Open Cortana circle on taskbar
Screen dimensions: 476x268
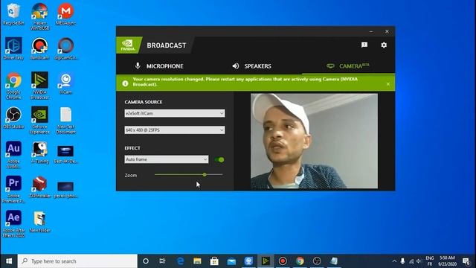click(x=146, y=261)
